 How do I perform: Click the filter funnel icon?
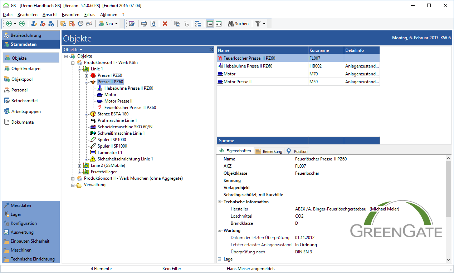(258, 24)
